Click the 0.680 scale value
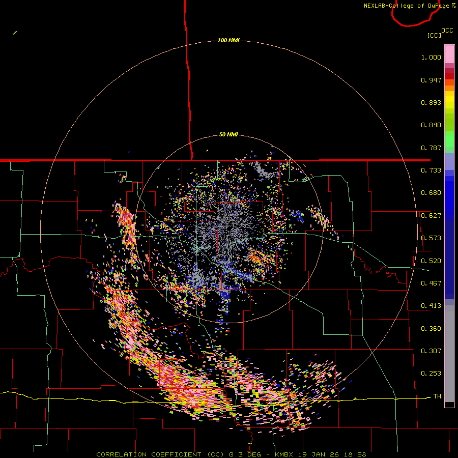The width and height of the screenshot is (458, 458). (431, 193)
